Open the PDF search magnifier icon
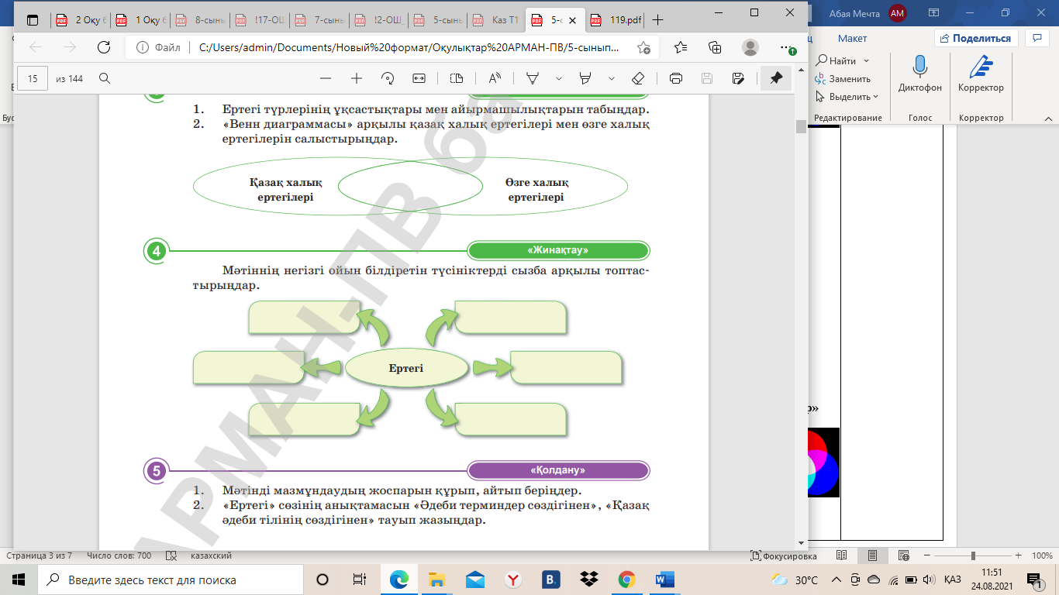1059x595 pixels. click(x=105, y=78)
